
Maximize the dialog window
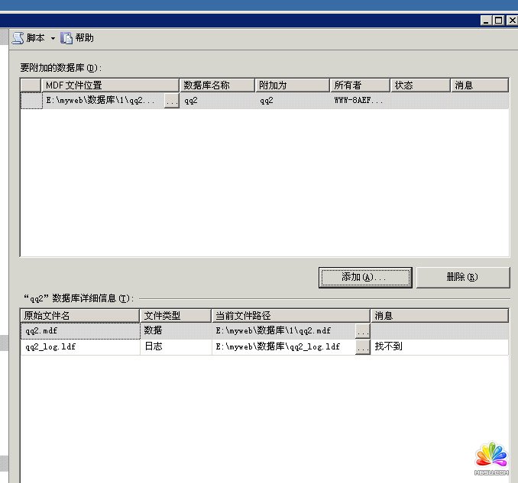(x=498, y=21)
